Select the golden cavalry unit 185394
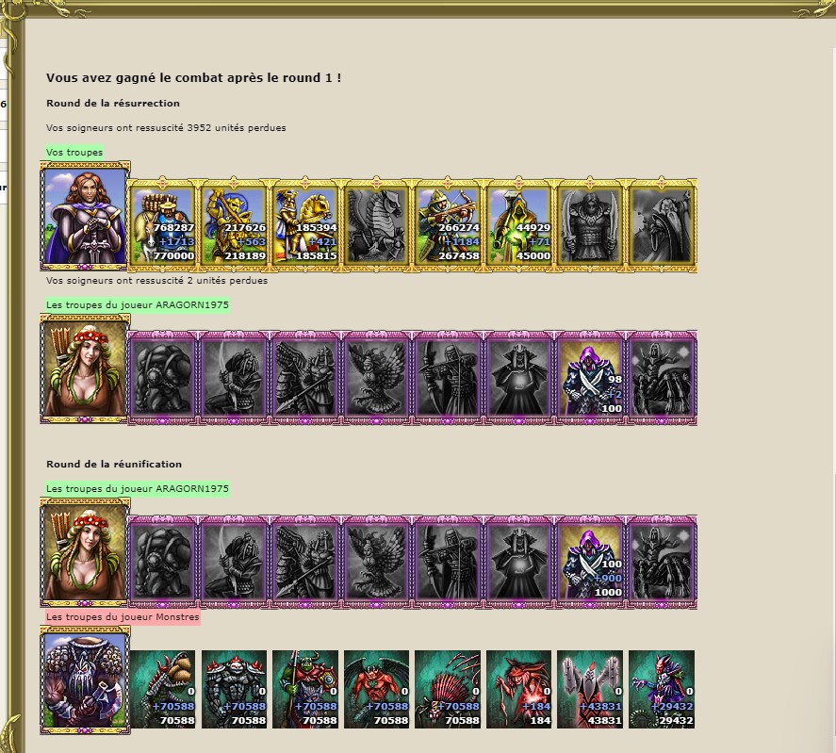Viewport: 836px width, 753px height. (x=305, y=225)
